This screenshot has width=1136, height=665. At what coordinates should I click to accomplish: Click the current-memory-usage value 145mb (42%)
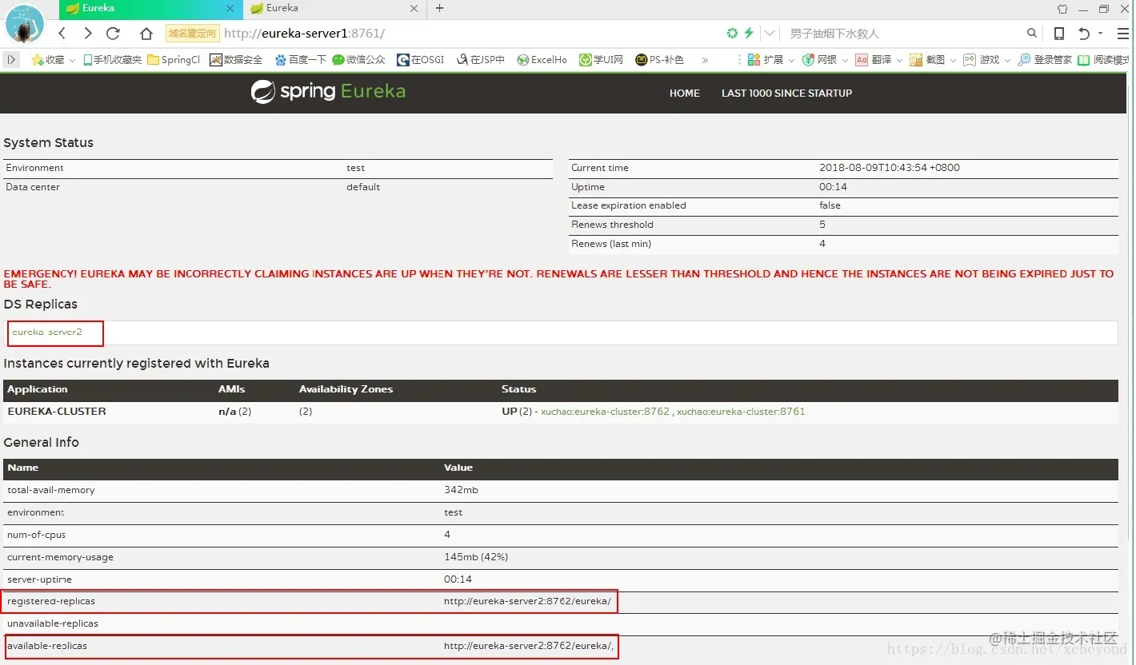tap(476, 557)
